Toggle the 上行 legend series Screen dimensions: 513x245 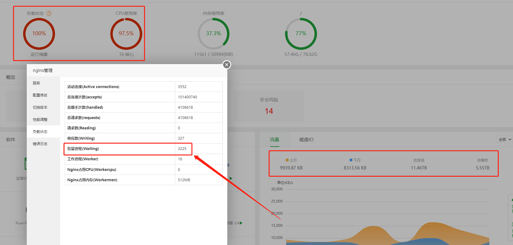pos(291,160)
